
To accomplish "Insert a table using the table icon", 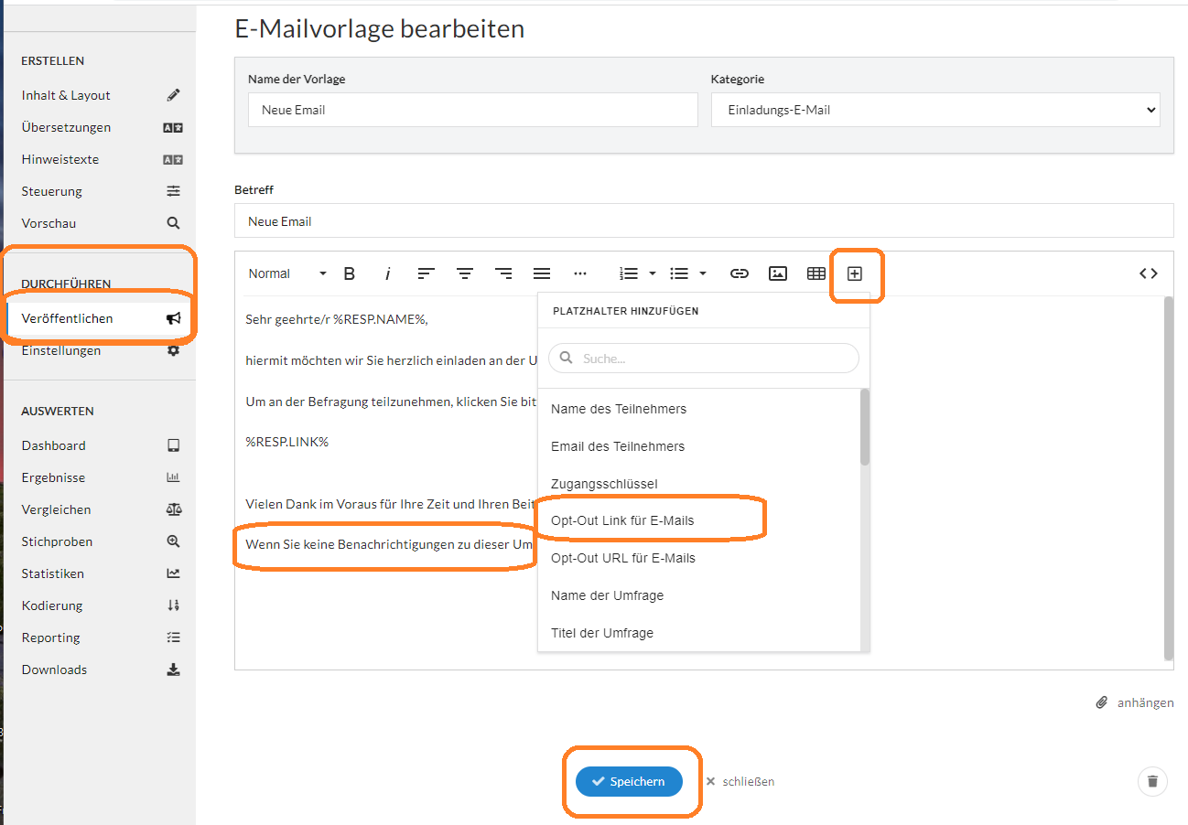I will click(x=815, y=273).
